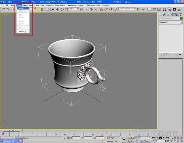
Task: Toggle the Auto Key button
Action: click(130, 138)
